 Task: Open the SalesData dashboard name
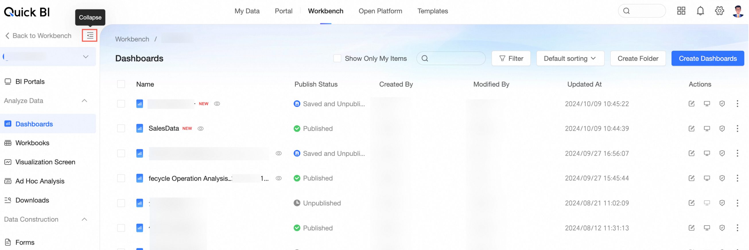[164, 128]
